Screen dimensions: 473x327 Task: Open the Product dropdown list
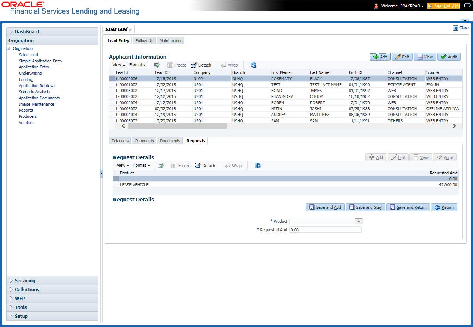[358, 221]
